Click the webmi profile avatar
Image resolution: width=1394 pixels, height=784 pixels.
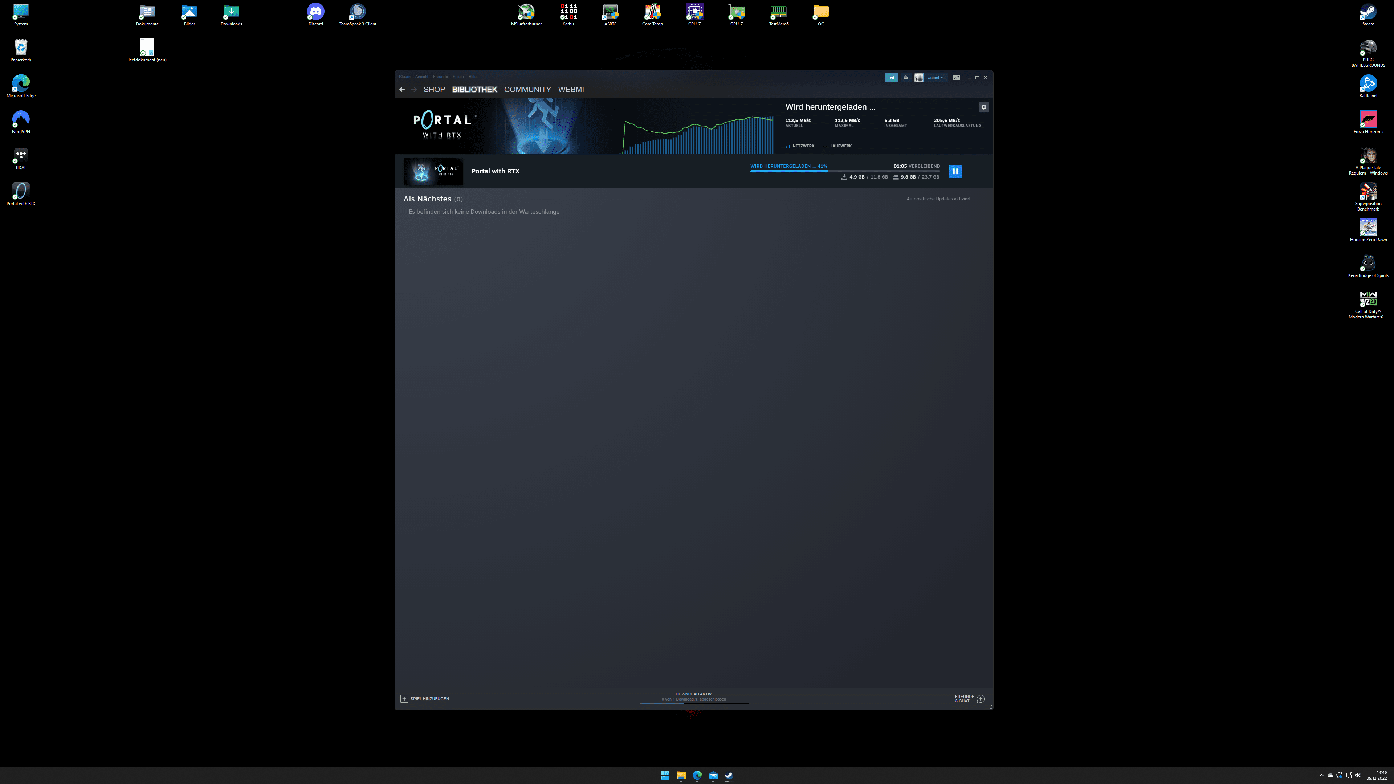tap(919, 78)
